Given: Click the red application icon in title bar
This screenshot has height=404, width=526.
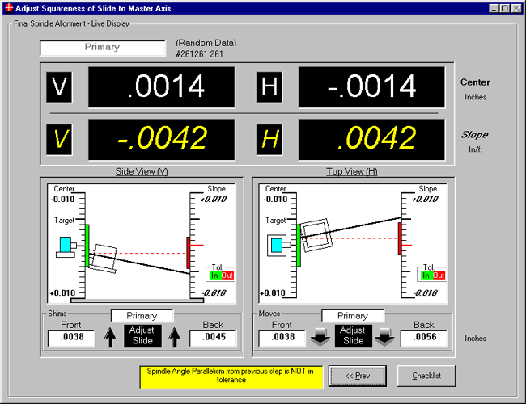Looking at the screenshot, I should pos(9,7).
